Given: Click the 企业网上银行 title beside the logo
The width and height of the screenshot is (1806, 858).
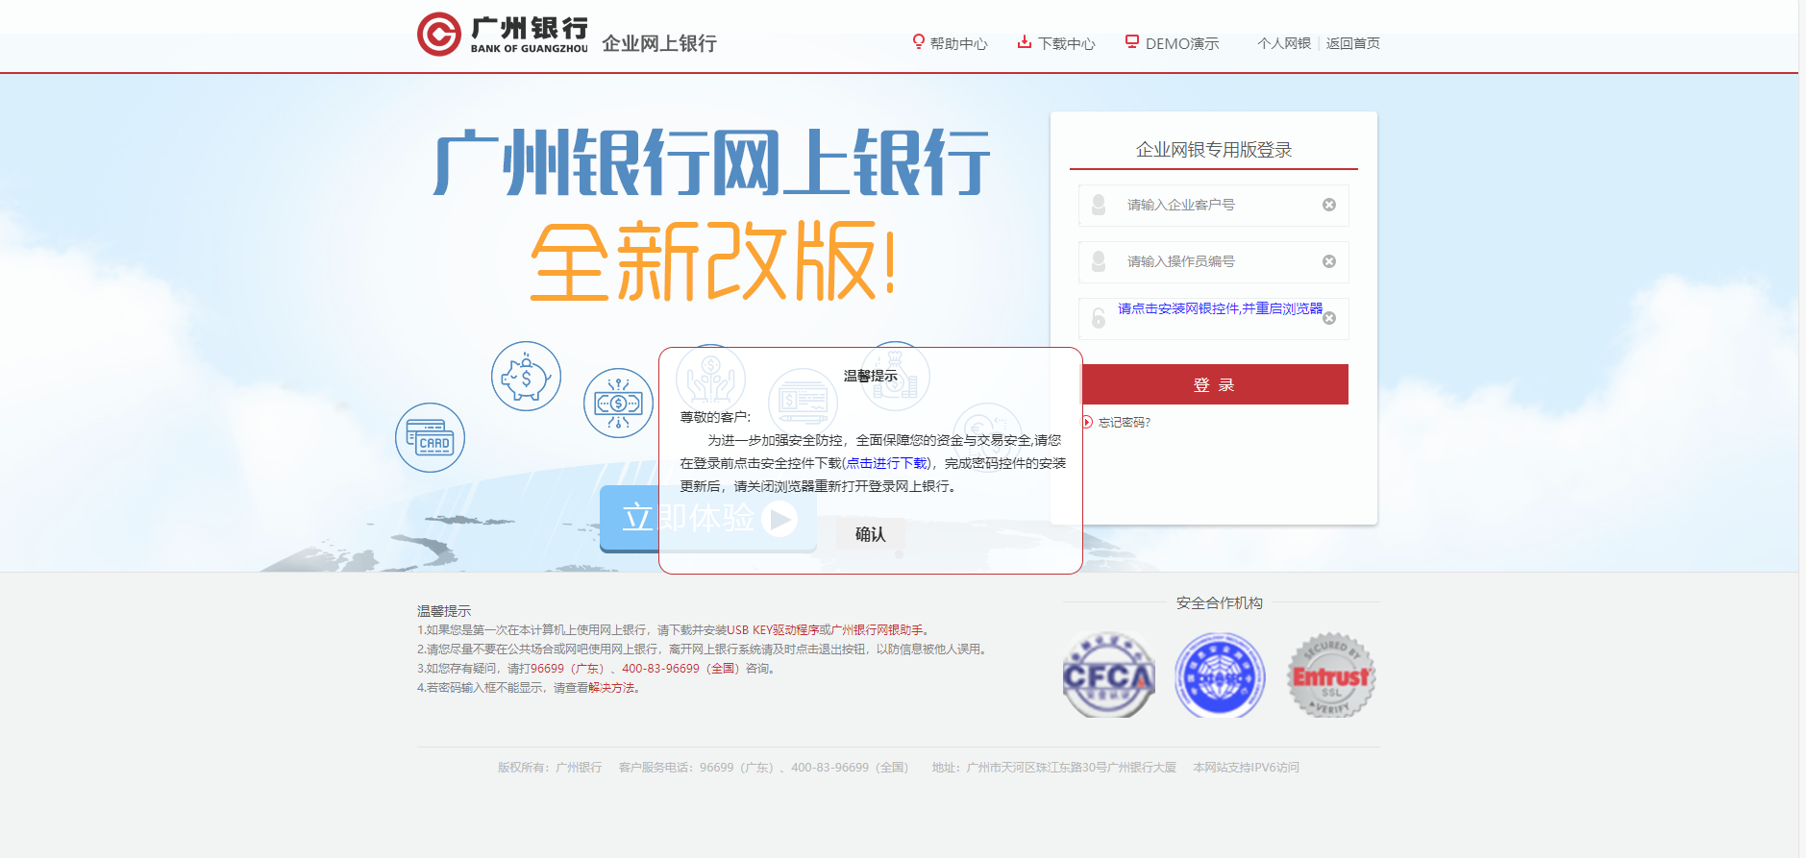Looking at the screenshot, I should 659,43.
